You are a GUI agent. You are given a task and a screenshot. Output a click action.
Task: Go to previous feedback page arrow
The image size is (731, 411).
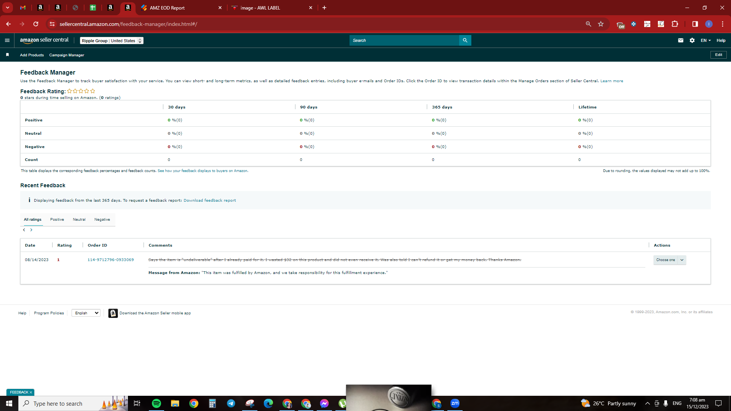pos(24,230)
